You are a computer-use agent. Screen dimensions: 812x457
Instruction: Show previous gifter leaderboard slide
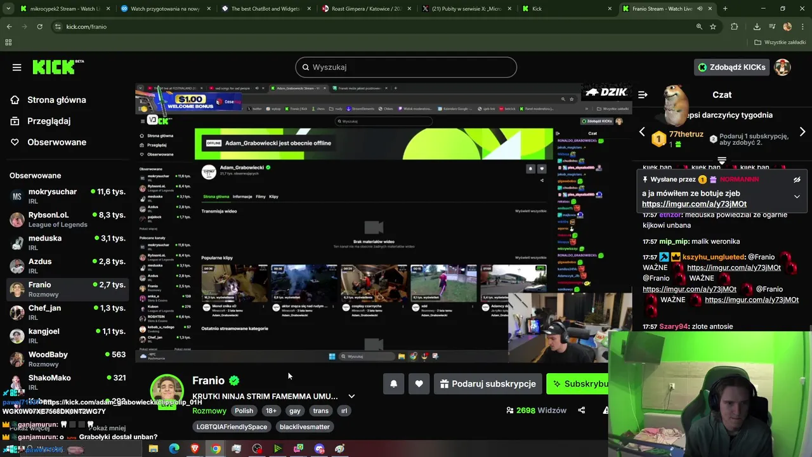(x=642, y=132)
